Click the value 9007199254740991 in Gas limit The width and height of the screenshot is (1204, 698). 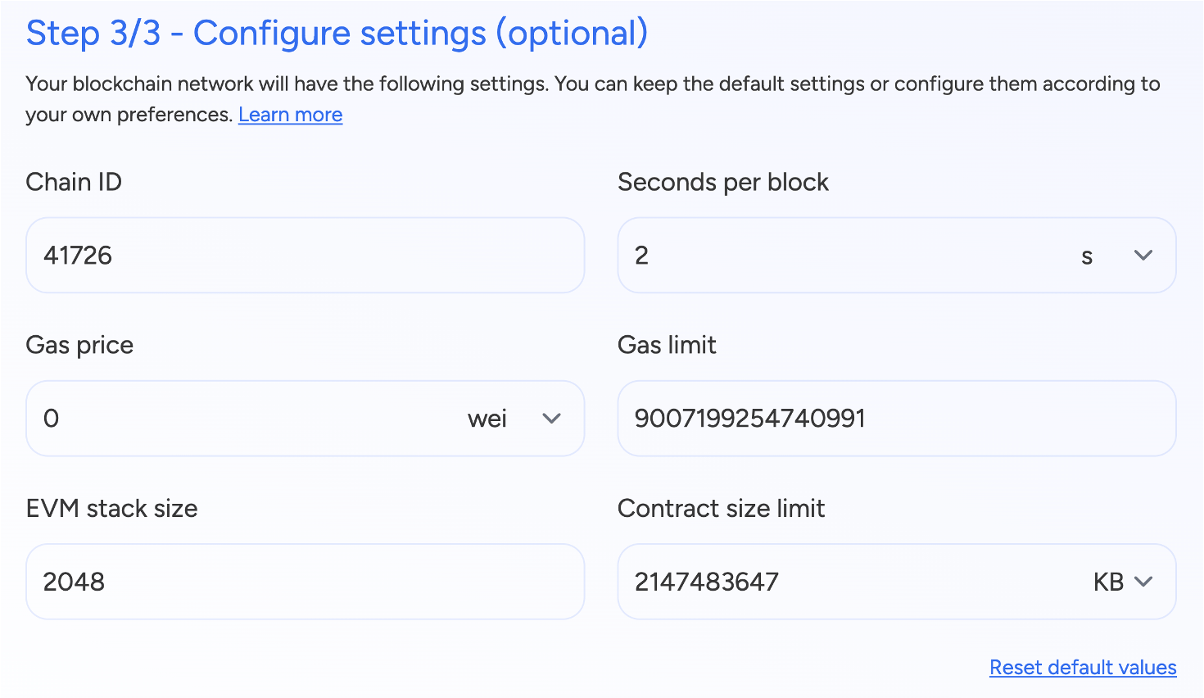point(749,418)
